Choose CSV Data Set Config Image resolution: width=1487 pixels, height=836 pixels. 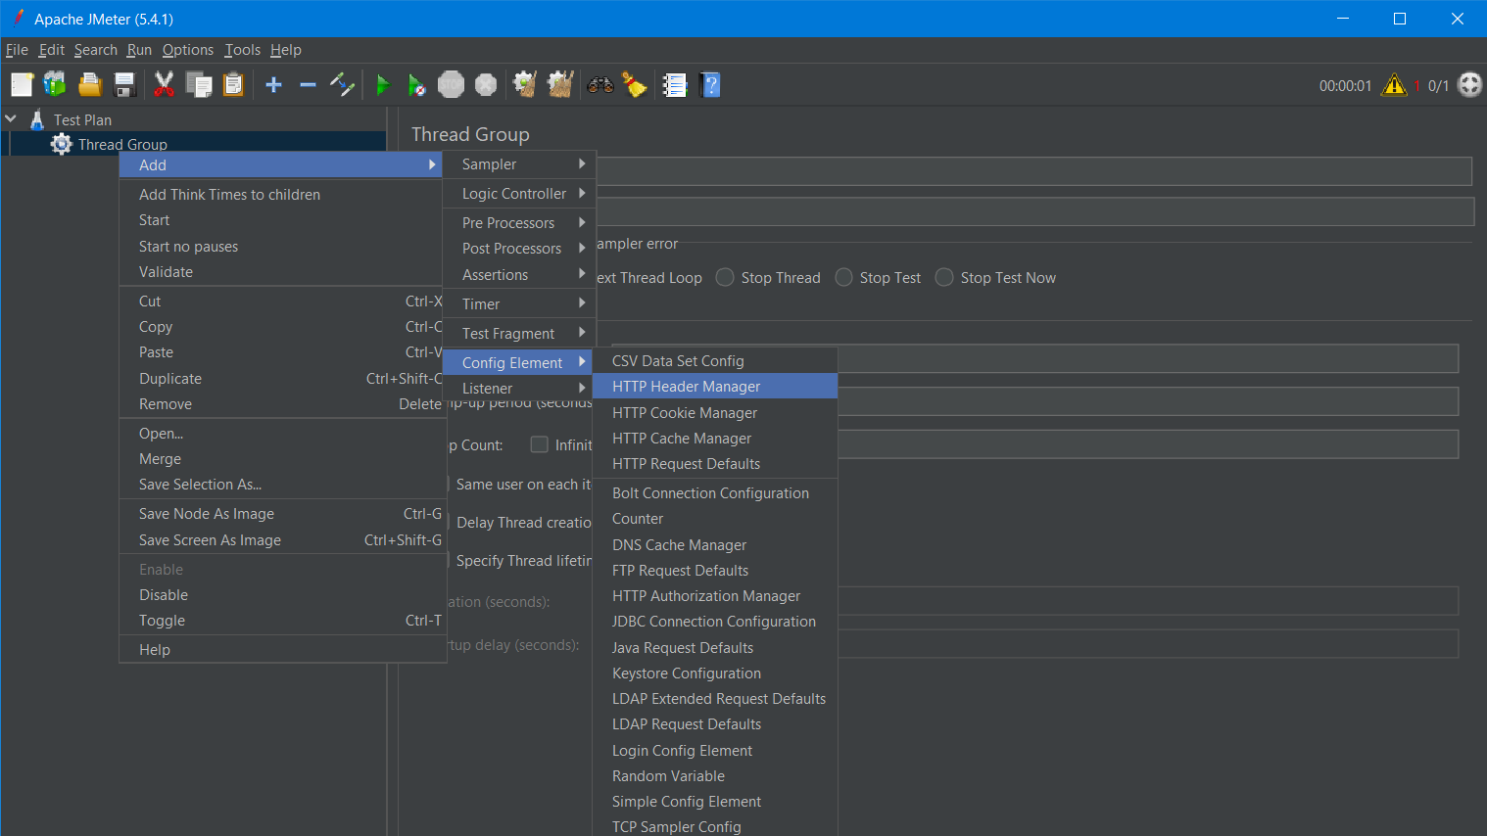pos(715,361)
